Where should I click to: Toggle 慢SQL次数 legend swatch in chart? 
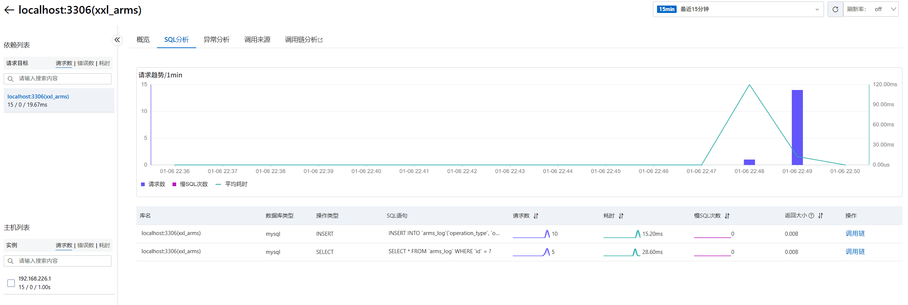[x=174, y=184]
